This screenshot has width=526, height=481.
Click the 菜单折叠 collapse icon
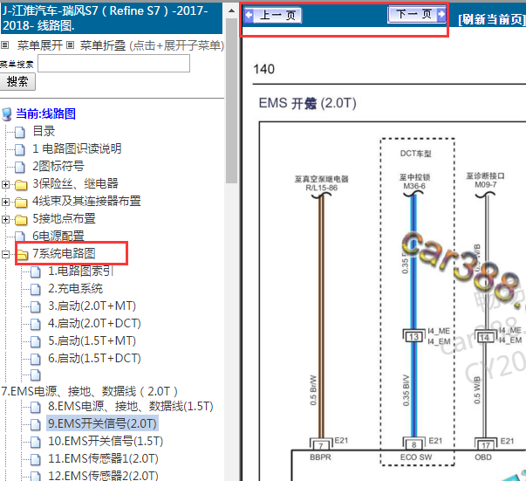(x=70, y=45)
